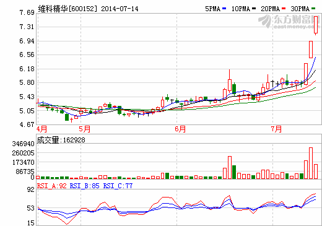Click the 4.67 price axis label
Screen dimensions: 322x226
point(27,124)
